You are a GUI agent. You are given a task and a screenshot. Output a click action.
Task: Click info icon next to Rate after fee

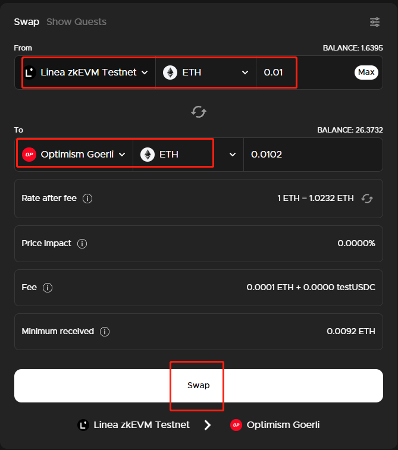click(87, 199)
